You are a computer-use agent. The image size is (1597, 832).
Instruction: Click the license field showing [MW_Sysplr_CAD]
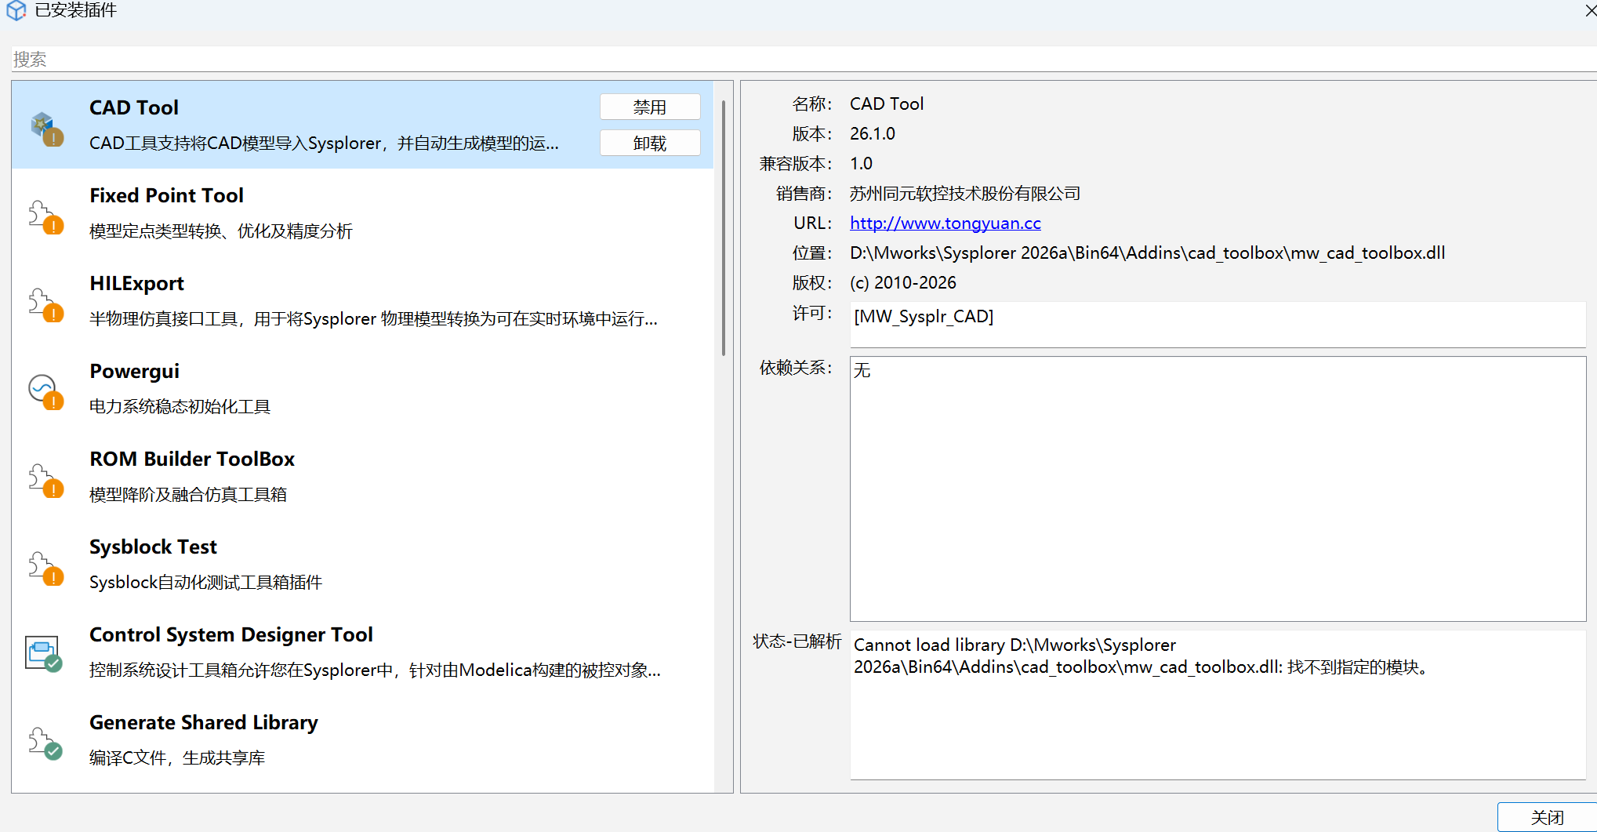(x=1218, y=325)
